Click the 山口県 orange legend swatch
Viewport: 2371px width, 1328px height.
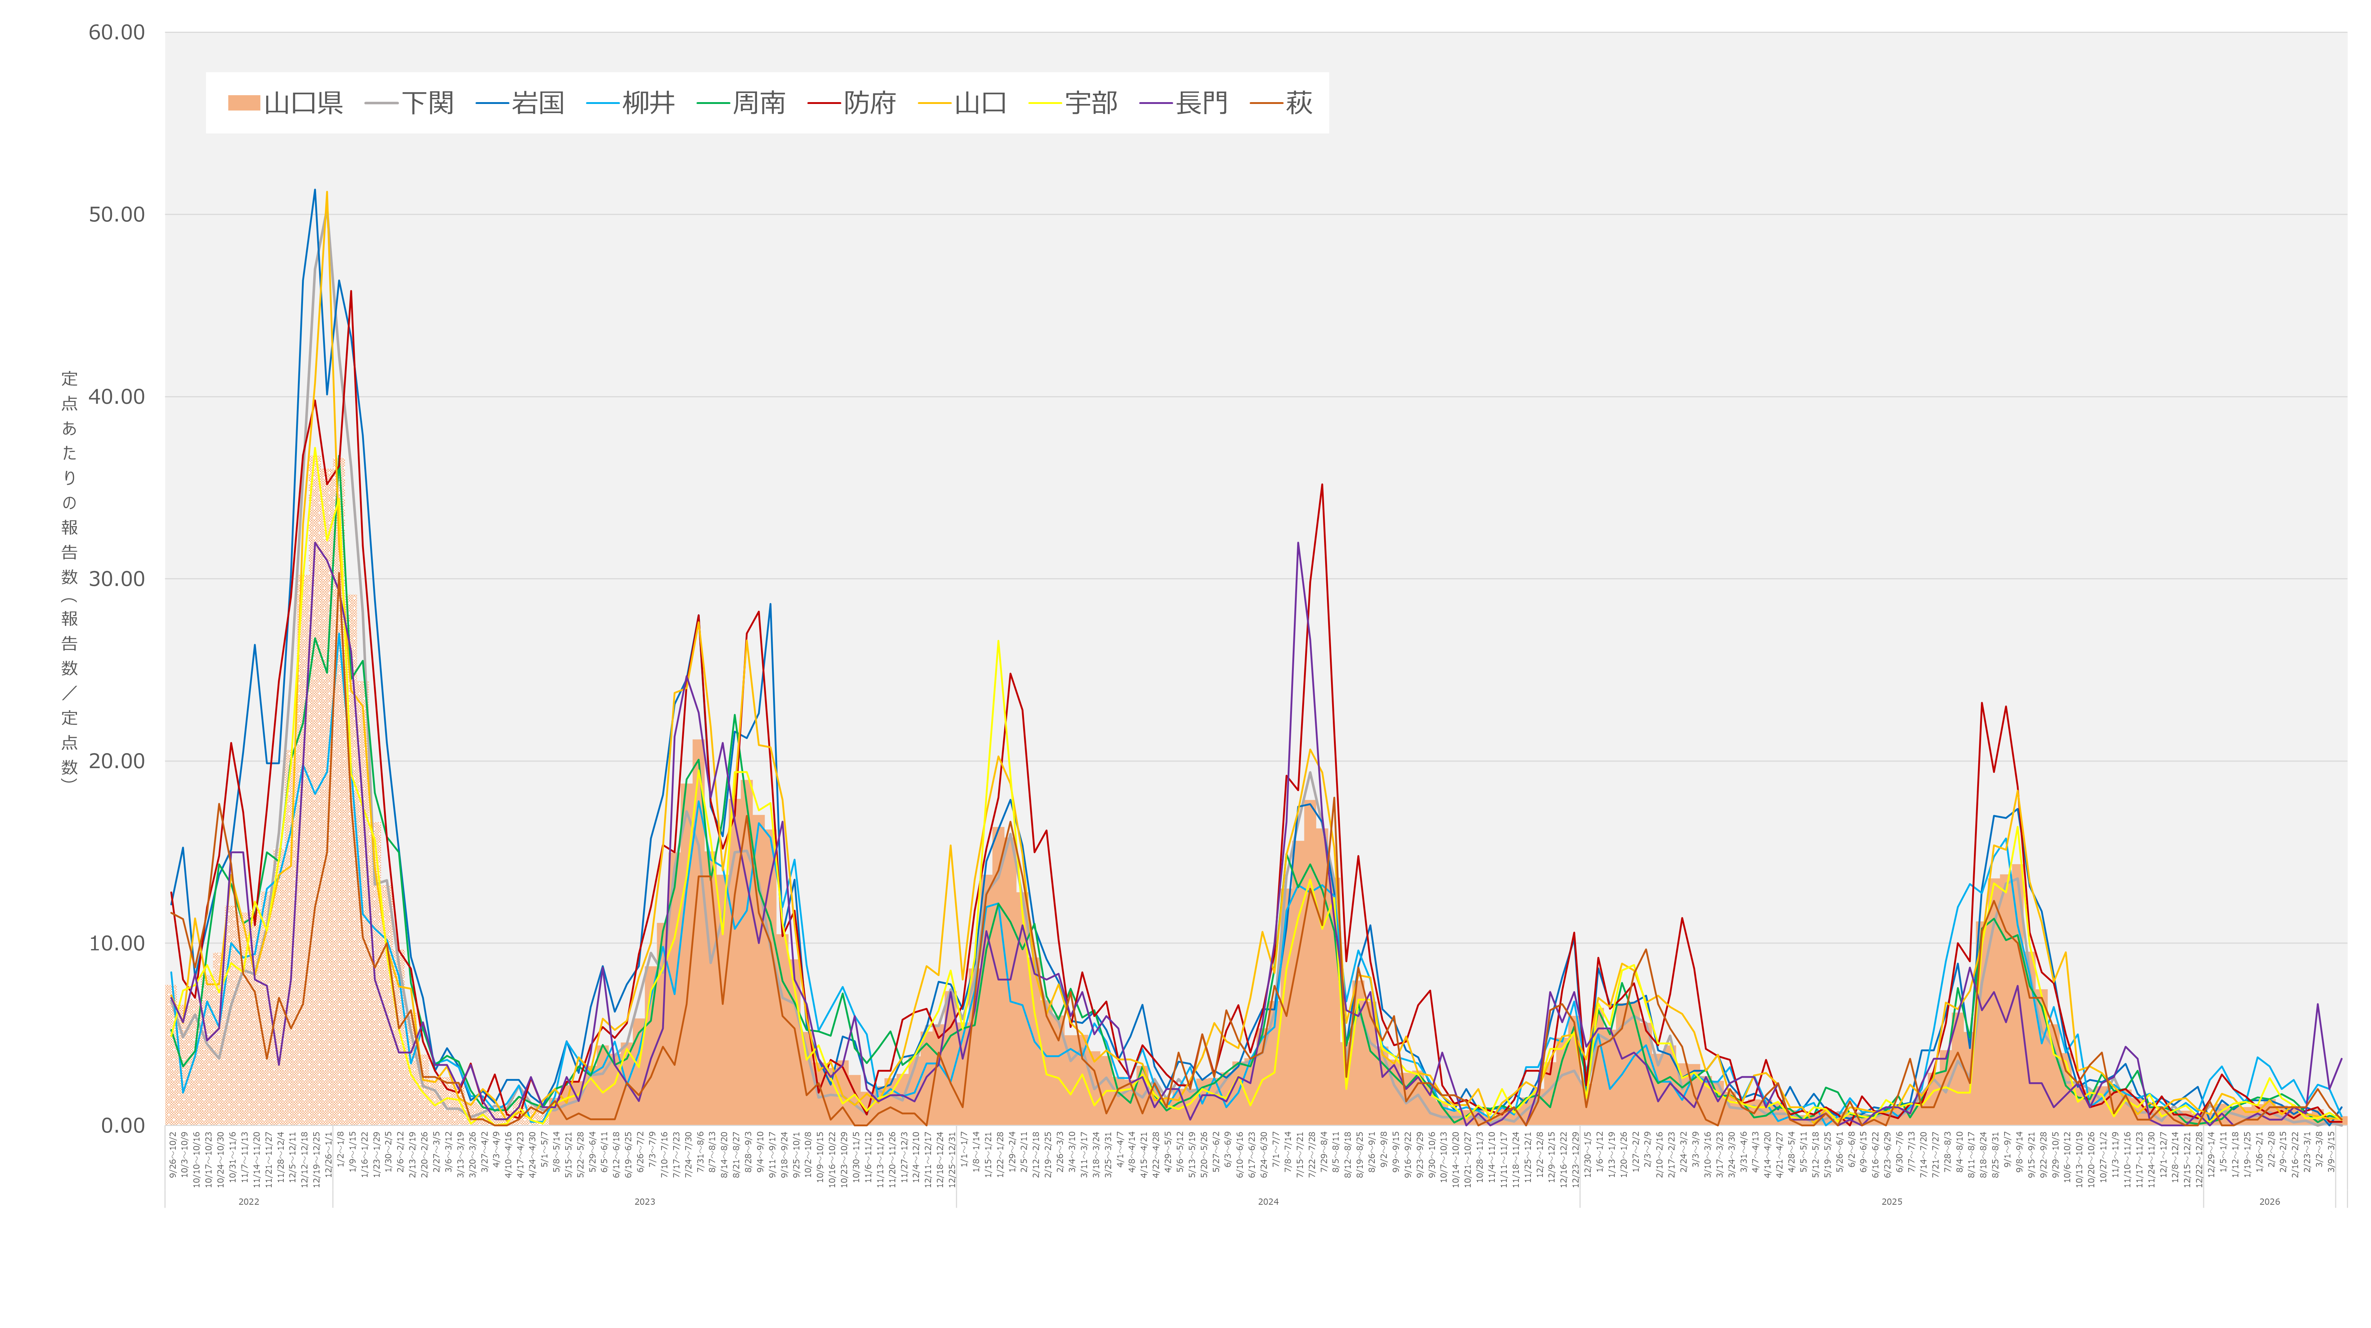[244, 103]
